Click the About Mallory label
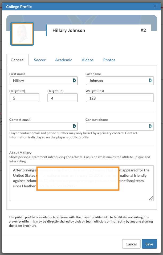Viewport: 163px width, 255px height. [x=20, y=153]
